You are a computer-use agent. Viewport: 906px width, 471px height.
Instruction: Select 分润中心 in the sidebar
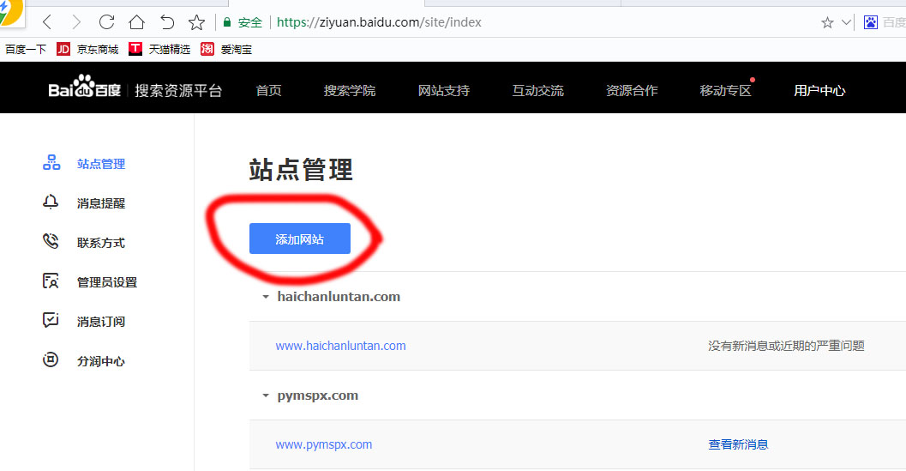click(101, 362)
